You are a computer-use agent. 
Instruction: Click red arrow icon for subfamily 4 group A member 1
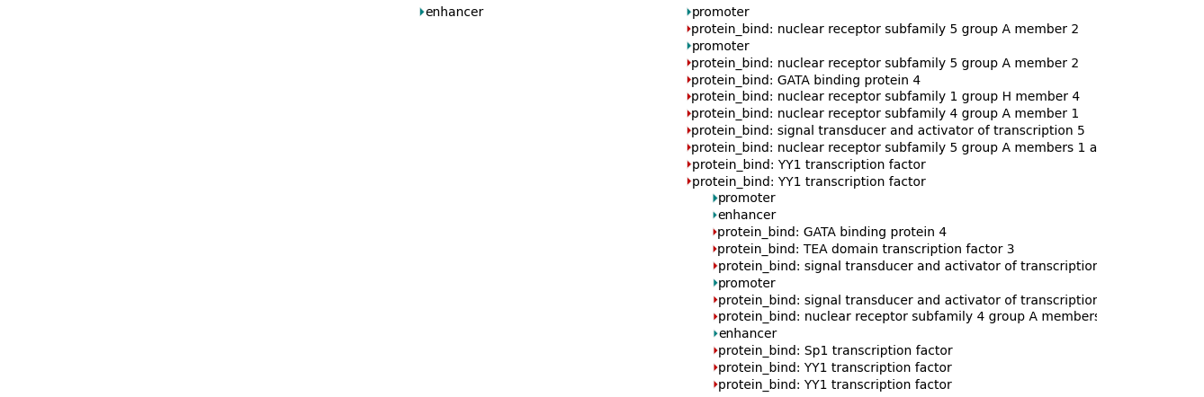(x=689, y=114)
